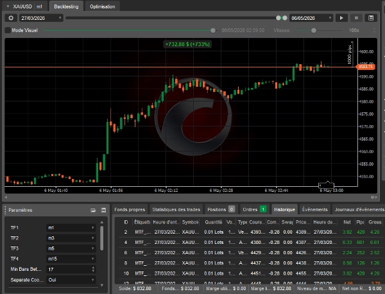Open the Historique tab
The height and width of the screenshot is (294, 385).
tap(284, 209)
